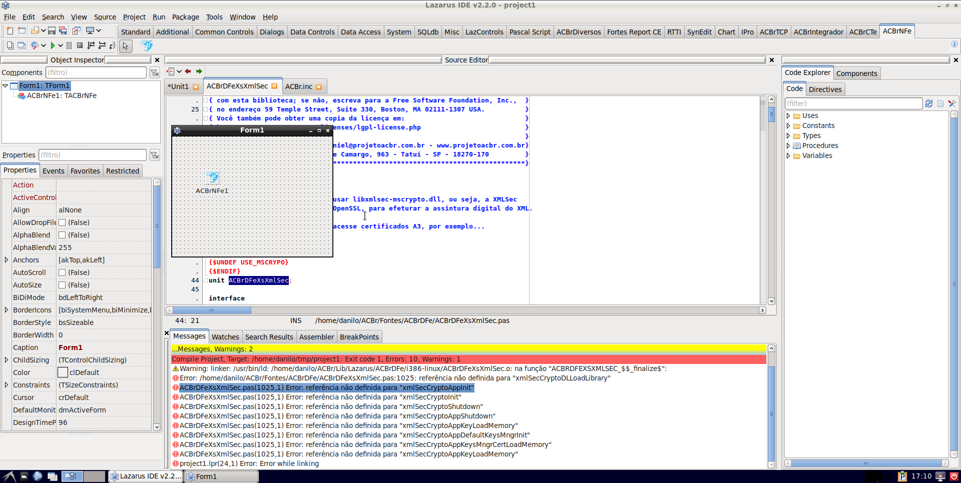Open the build mode dropdown arrow
The height and width of the screenshot is (483, 961).
point(44,45)
